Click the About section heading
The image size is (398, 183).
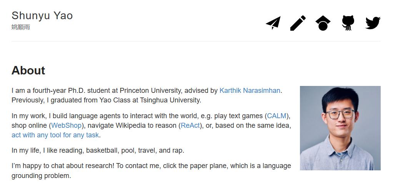tap(28, 71)
